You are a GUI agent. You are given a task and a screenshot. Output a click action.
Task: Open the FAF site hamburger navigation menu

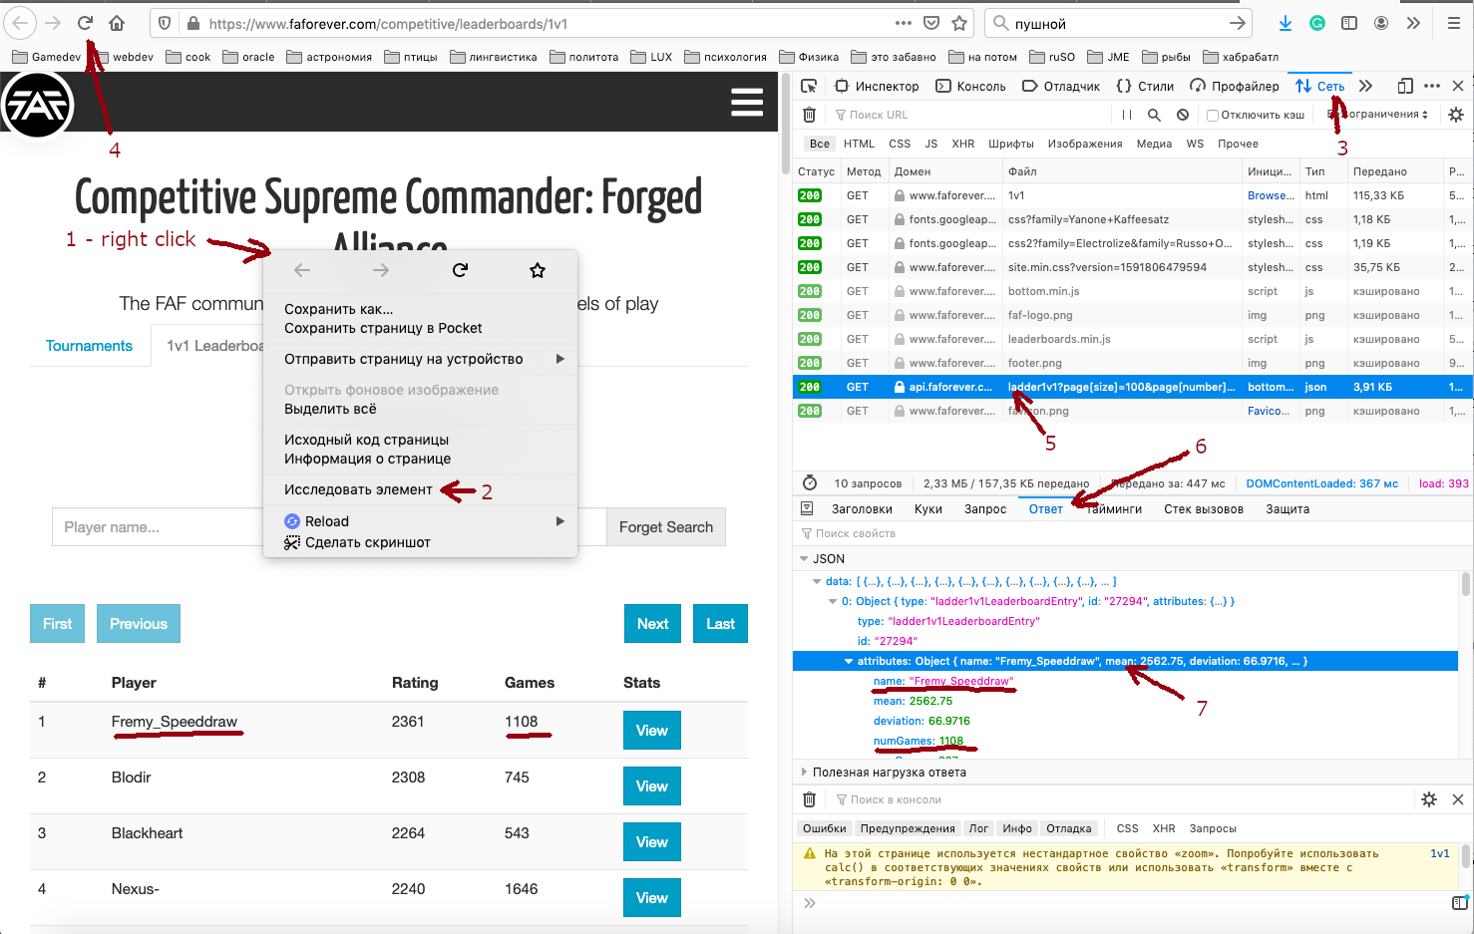pos(747,102)
